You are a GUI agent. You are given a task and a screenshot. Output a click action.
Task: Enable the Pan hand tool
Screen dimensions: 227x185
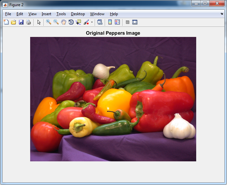[x=64, y=22]
